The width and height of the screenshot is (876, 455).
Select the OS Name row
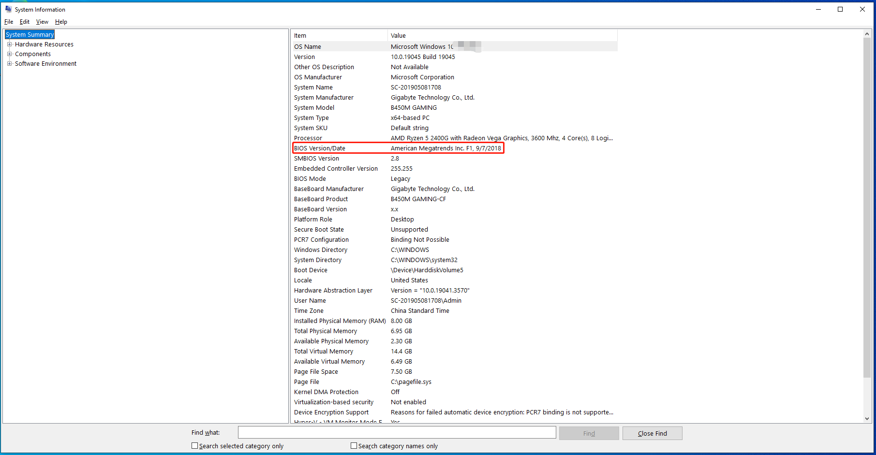[x=454, y=46]
